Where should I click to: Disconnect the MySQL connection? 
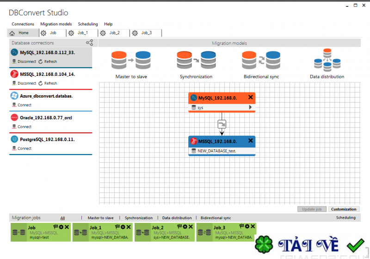tap(25, 62)
